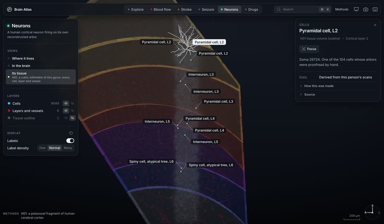Screen dimensions: 384x224
Task: Open the Methods link in top bar
Action: coord(342,9)
